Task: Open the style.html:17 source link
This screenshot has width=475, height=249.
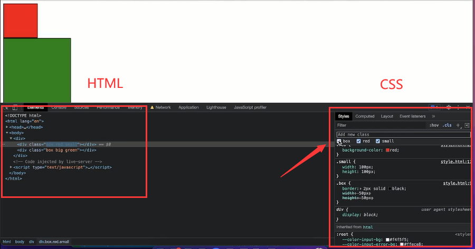Action: [x=455, y=162]
